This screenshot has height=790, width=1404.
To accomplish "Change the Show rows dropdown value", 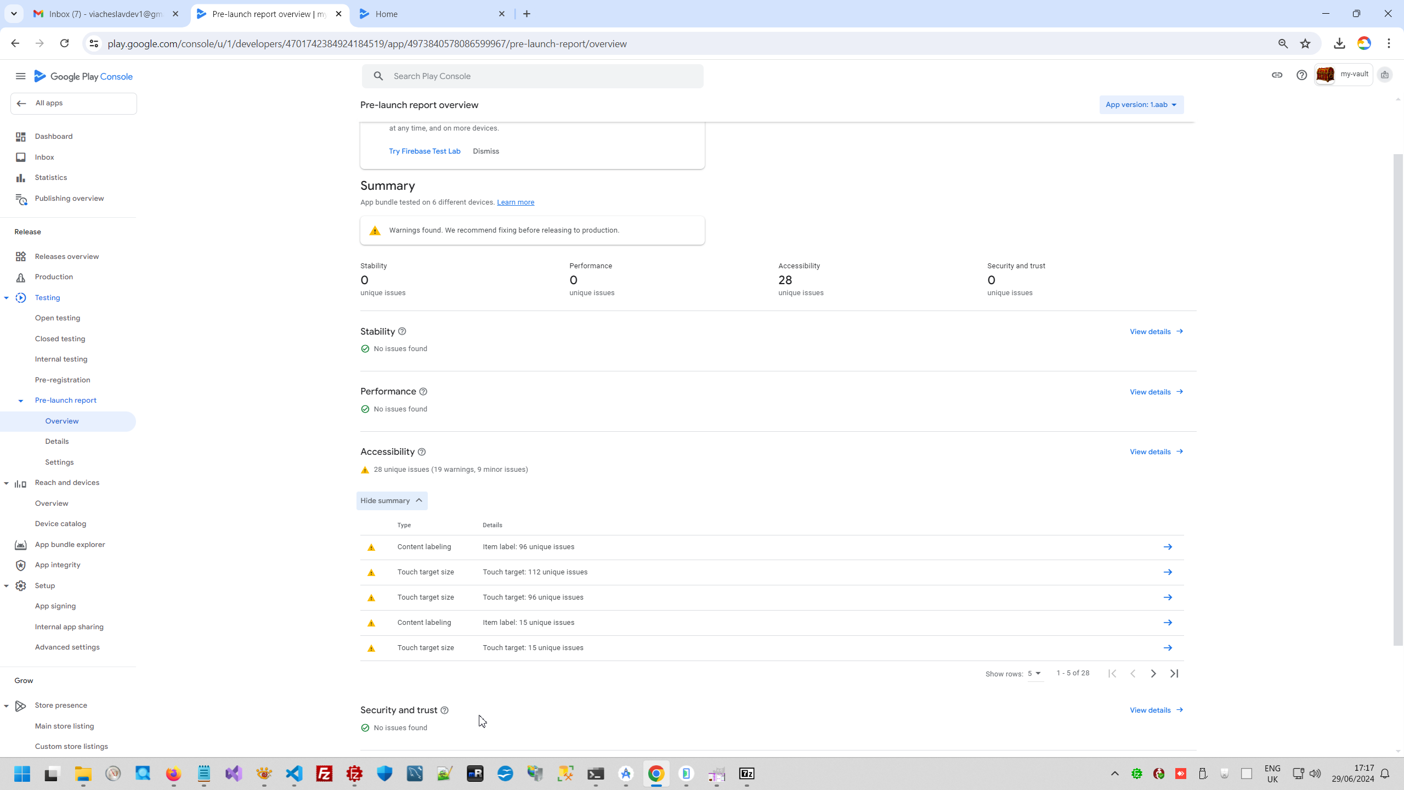I will pyautogui.click(x=1034, y=674).
